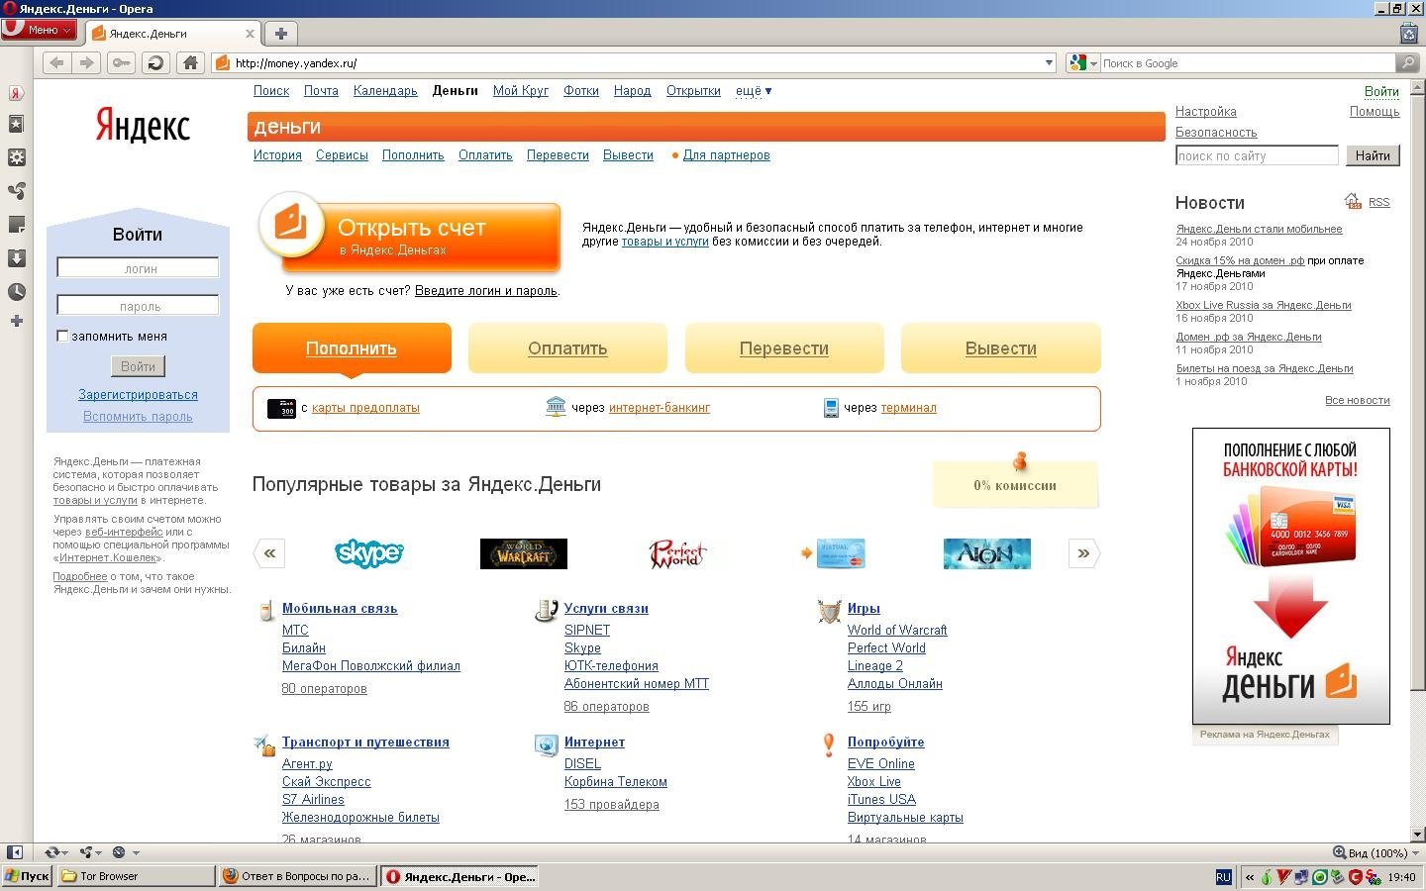Viewport: 1426px width, 891px height.
Task: Open the Unite panel icon
Action: coord(16,191)
